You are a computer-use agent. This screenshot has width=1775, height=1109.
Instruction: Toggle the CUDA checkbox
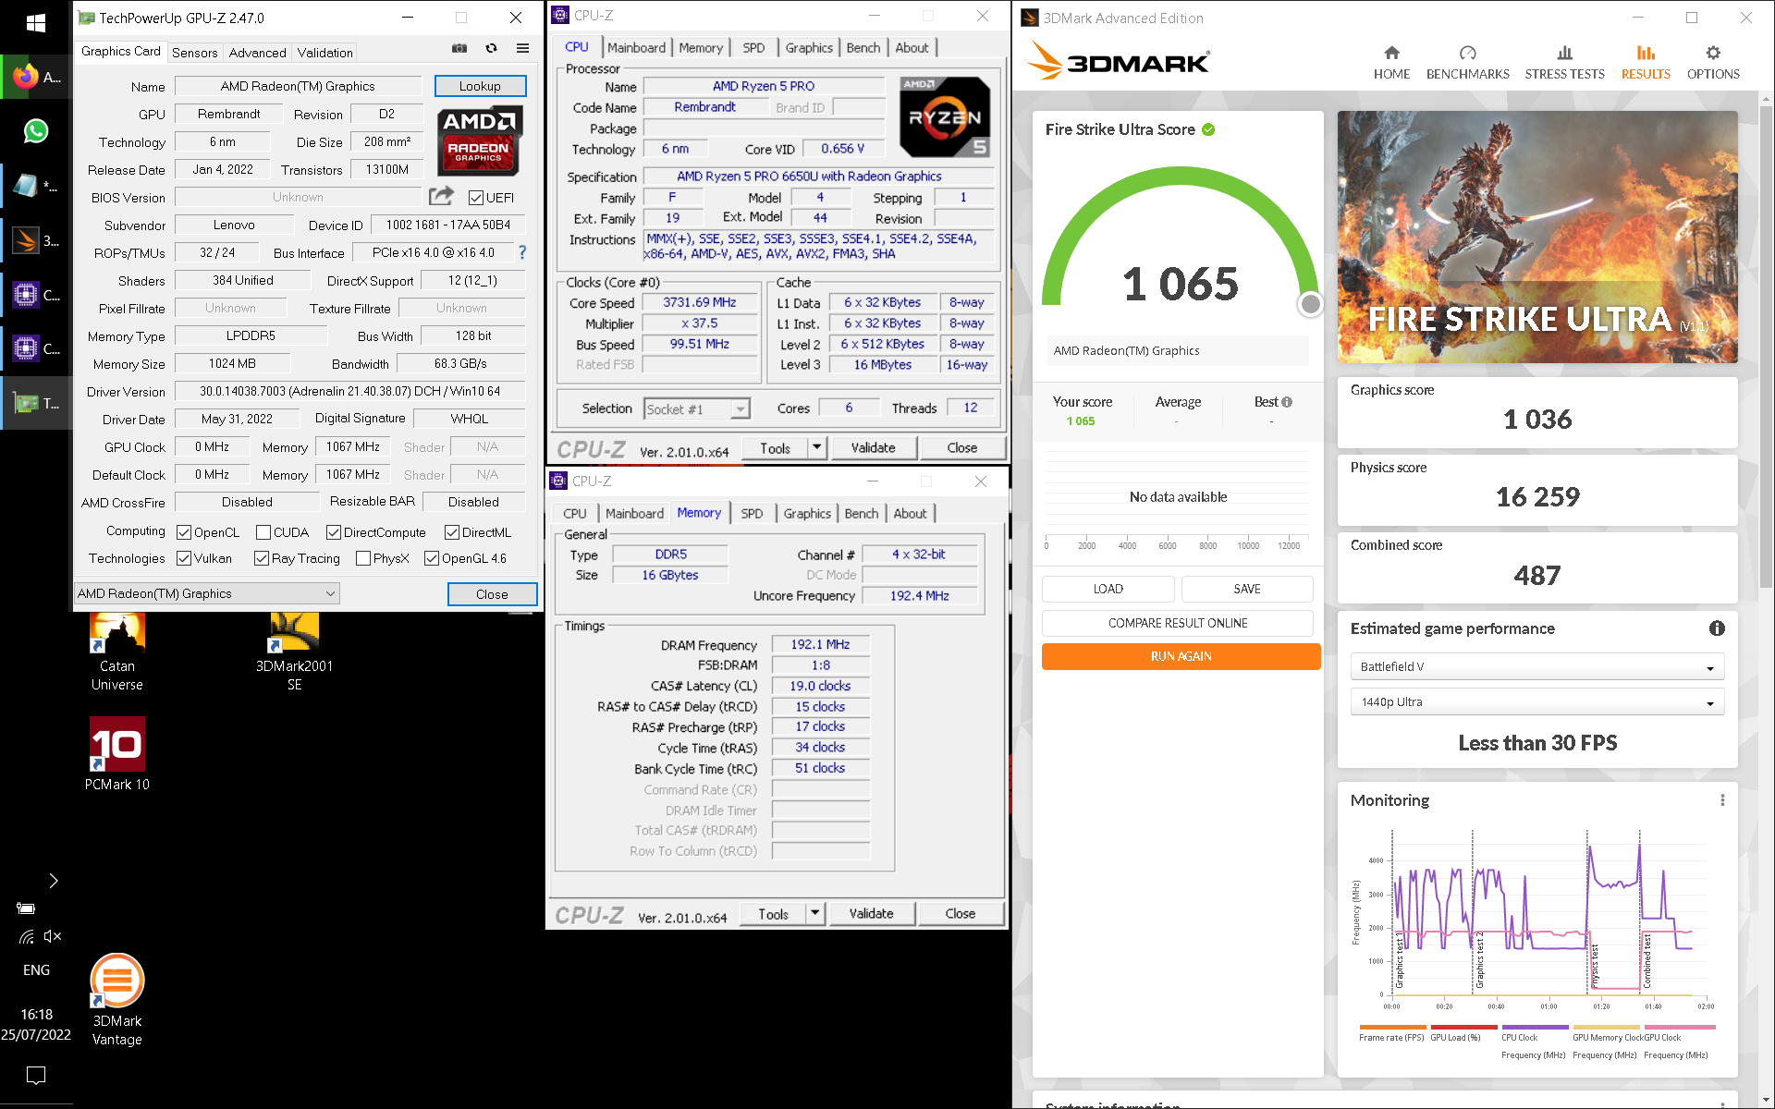pyautogui.click(x=263, y=532)
